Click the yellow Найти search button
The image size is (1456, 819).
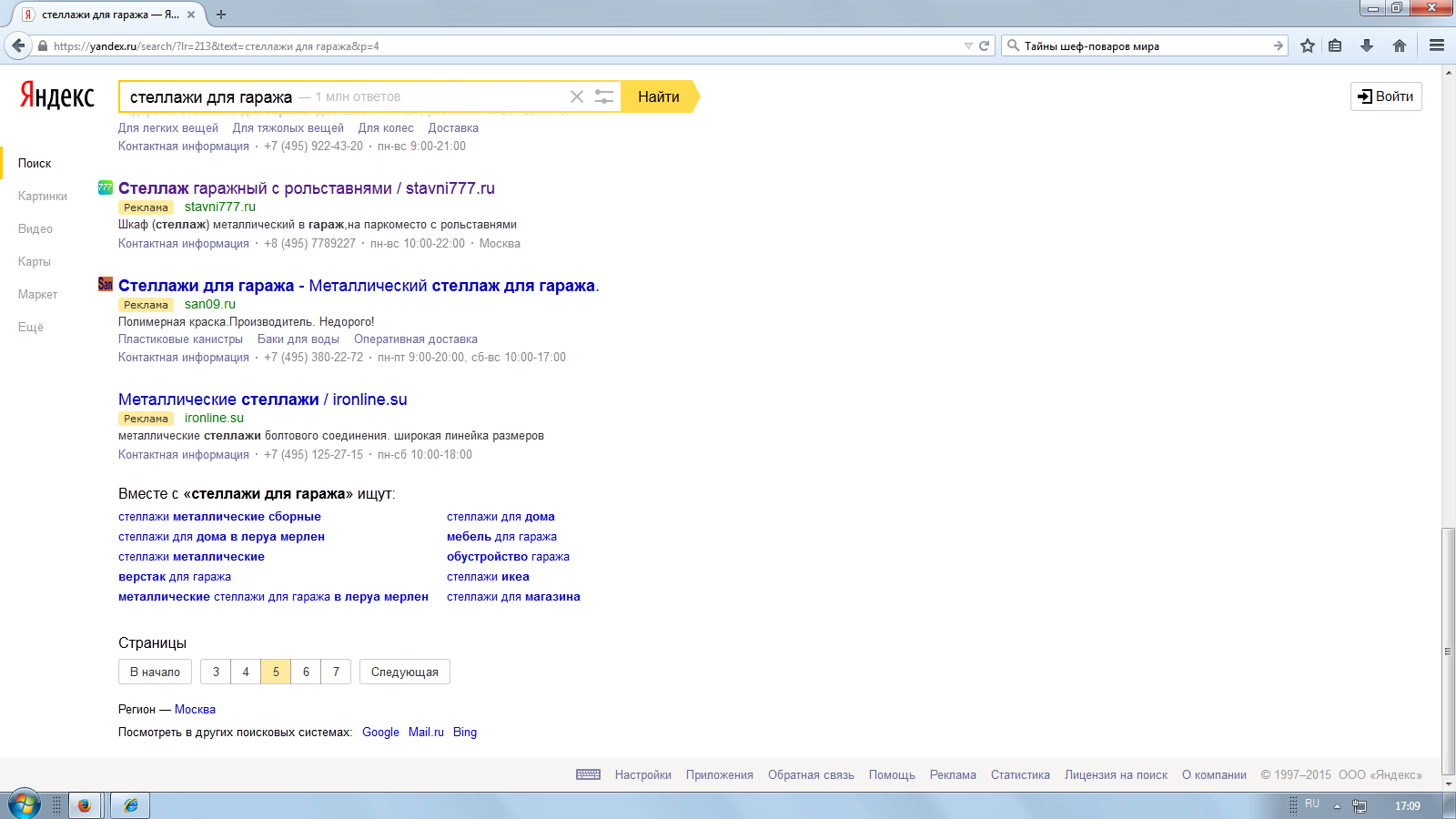pos(659,96)
